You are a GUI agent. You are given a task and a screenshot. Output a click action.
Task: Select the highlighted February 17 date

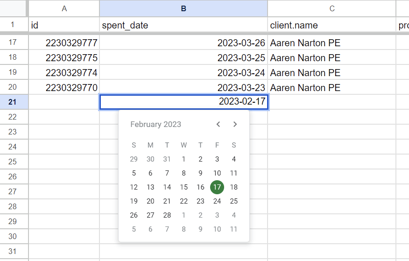point(217,187)
